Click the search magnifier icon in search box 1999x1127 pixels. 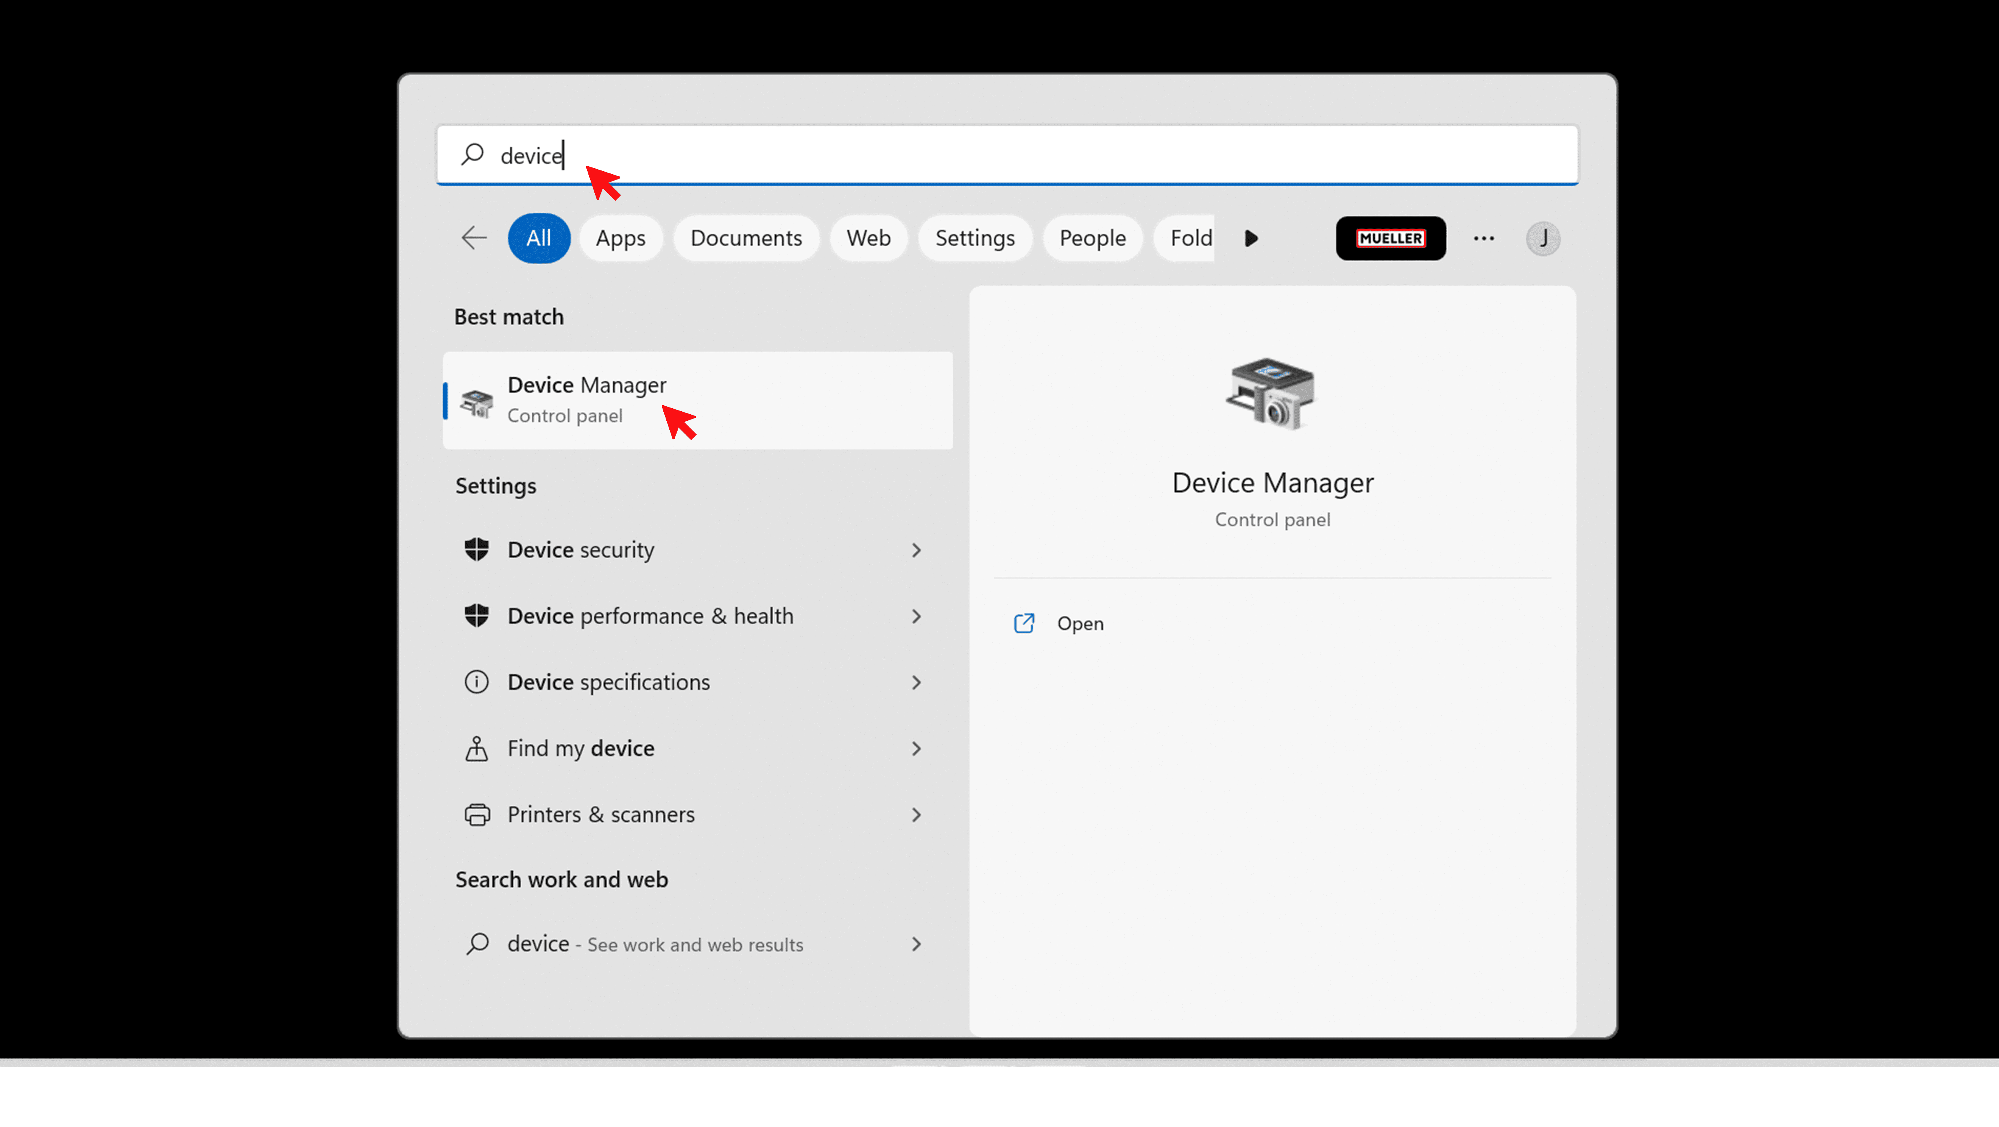coord(472,155)
